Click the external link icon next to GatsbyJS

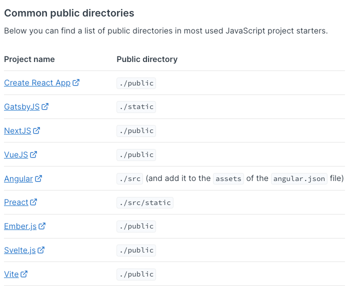45,106
